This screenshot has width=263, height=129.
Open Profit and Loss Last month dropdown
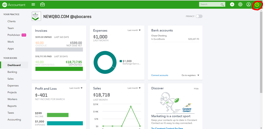76,88
